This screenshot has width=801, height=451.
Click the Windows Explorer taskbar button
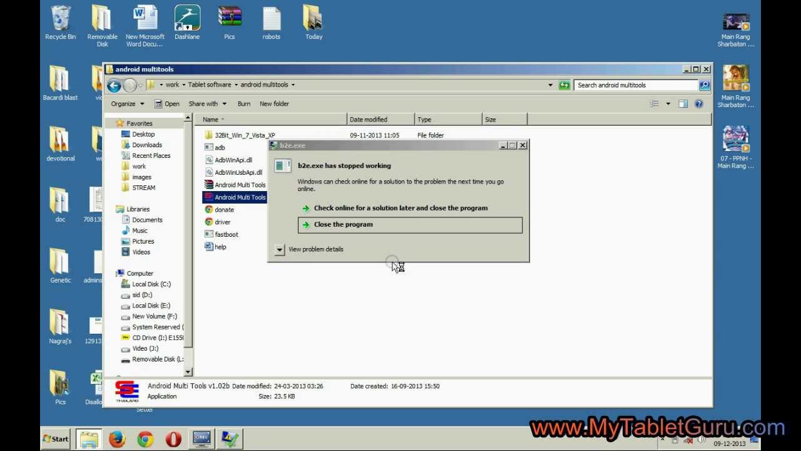[x=89, y=439]
